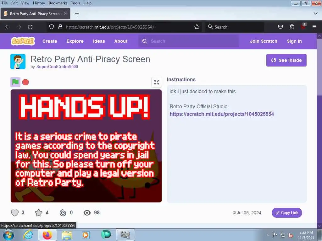This screenshot has height=241, width=322.
Task: Favorite the project with the star icon
Action: 39,213
